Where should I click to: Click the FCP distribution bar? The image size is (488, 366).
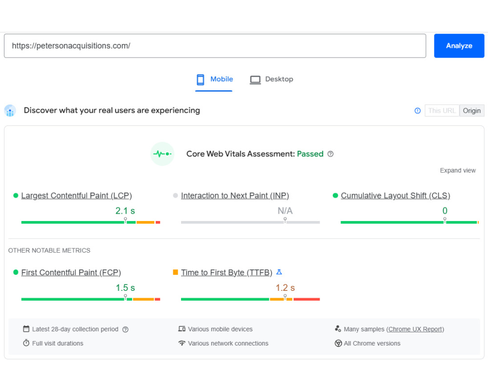point(91,299)
